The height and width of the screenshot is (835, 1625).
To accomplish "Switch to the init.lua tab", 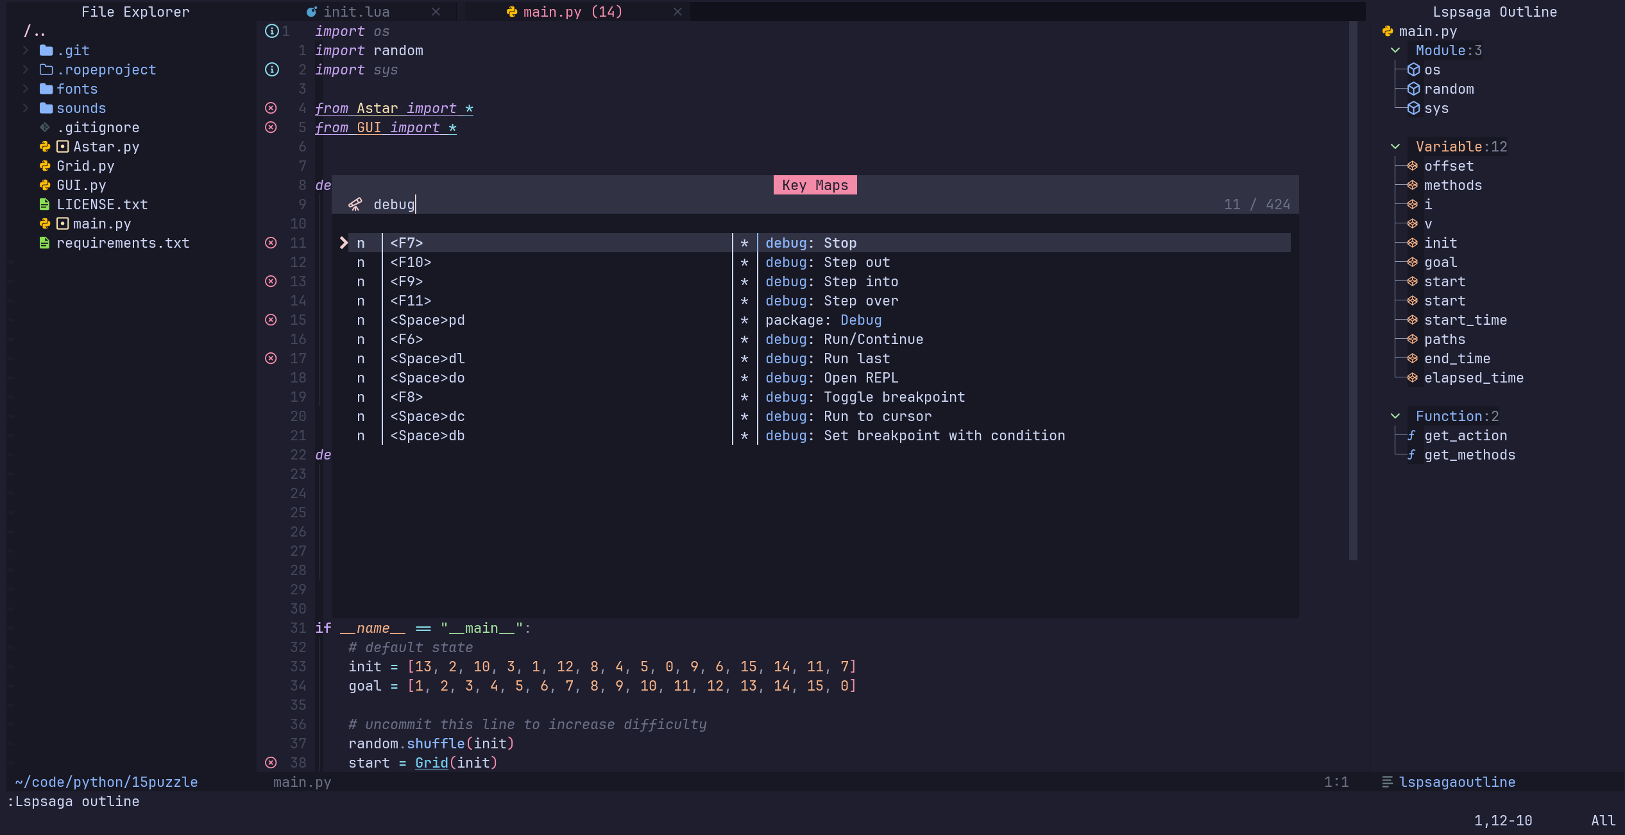I will [356, 12].
